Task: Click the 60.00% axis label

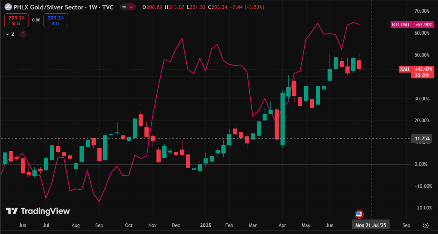Action: coord(422,33)
